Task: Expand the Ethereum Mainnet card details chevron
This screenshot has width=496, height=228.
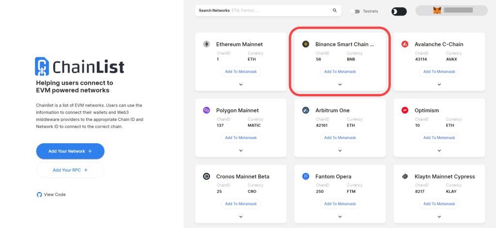Action: [x=241, y=84]
